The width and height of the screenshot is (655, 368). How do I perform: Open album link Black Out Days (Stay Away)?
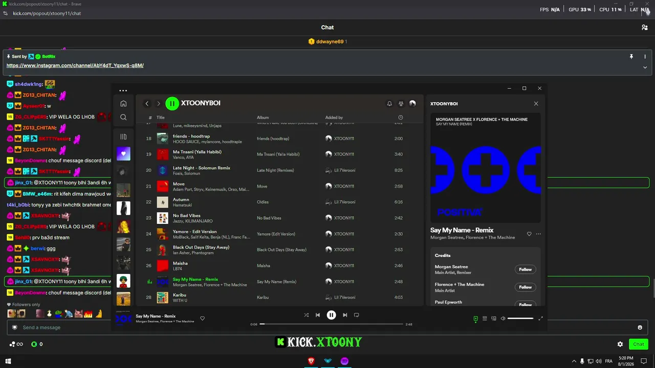[x=281, y=250]
